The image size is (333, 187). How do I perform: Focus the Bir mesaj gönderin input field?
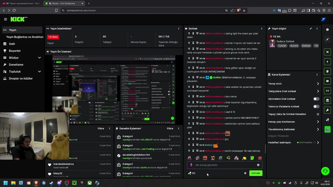(225, 165)
